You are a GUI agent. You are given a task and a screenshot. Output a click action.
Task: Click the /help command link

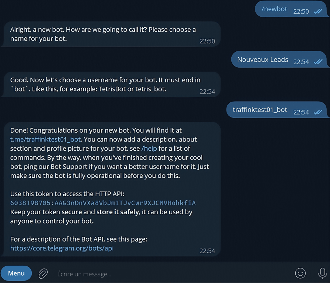149,149
